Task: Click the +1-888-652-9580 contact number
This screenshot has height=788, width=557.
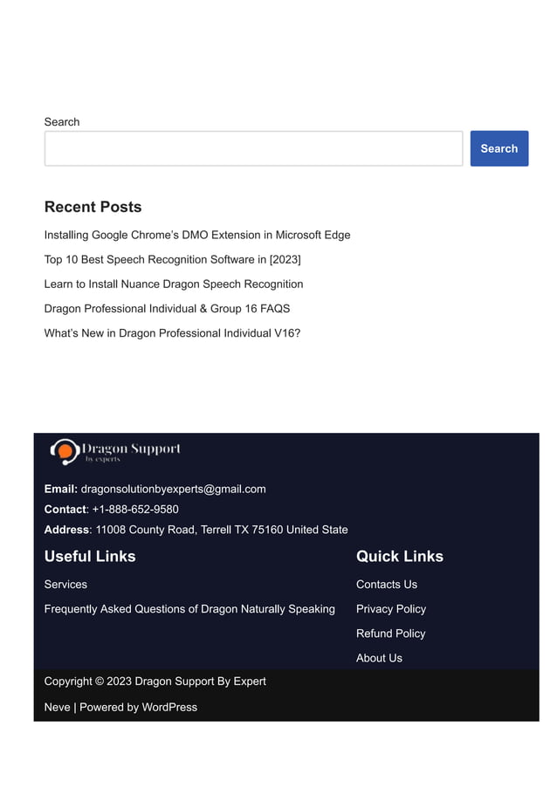Action: [135, 509]
